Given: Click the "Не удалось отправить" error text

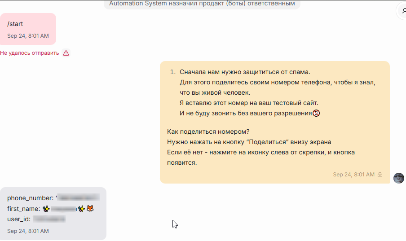Looking at the screenshot, I should coord(30,53).
